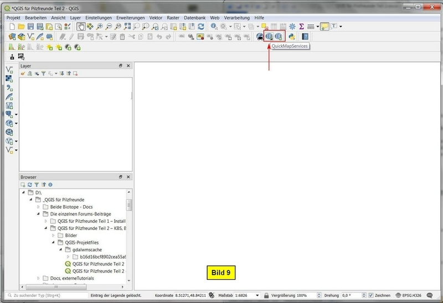Toggle coordinate extents display icon
The height and width of the screenshot is (303, 443).
211,296
